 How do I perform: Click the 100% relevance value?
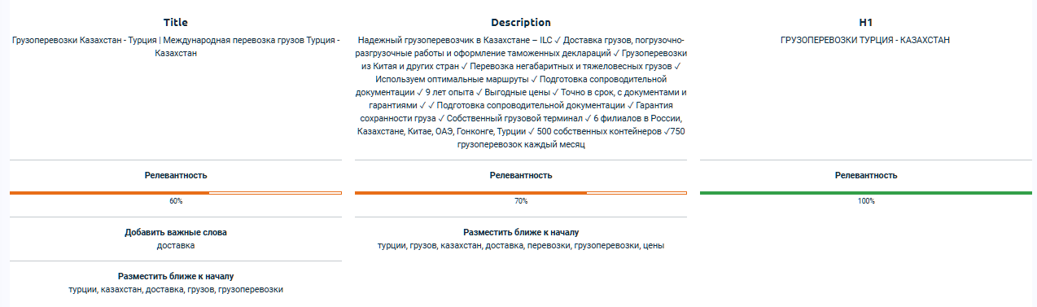coord(866,201)
